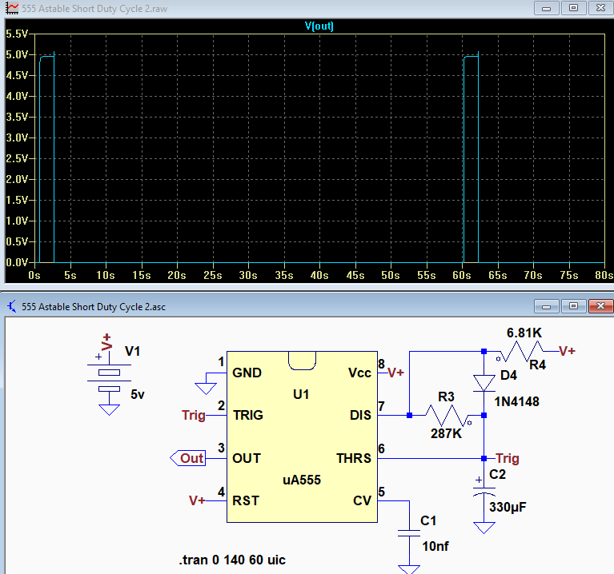Screen dimensions: 614x574
Task: Click the THRS pin label
Action: click(x=354, y=458)
